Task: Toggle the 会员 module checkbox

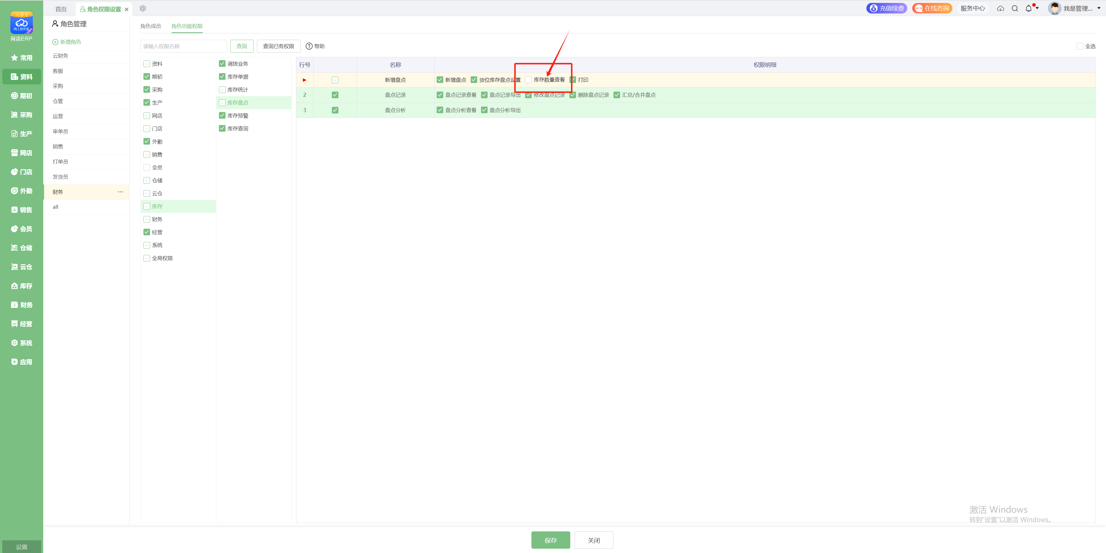Action: coord(147,167)
